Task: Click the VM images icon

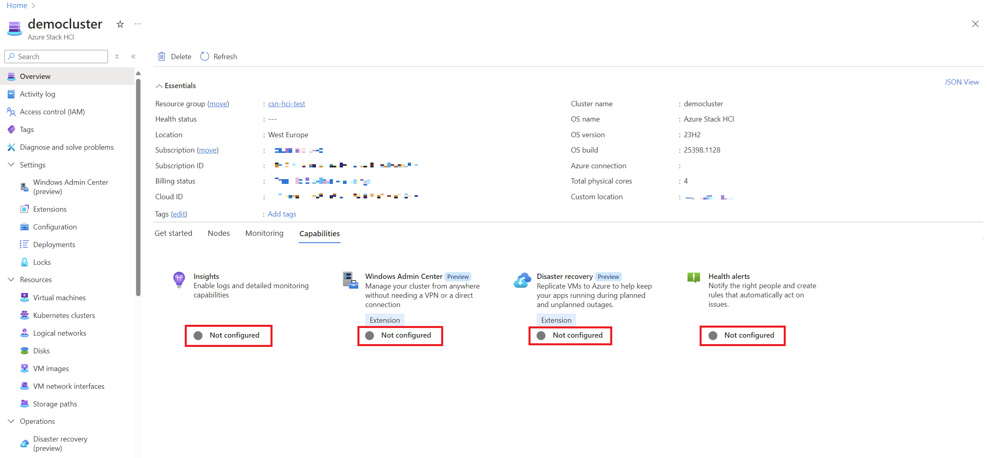Action: [25, 368]
